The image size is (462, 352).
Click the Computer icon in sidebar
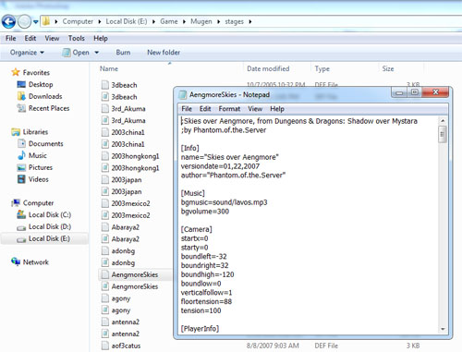16,203
